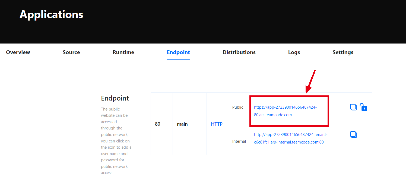Open the Source tab
This screenshot has width=406, height=190.
tap(71, 52)
